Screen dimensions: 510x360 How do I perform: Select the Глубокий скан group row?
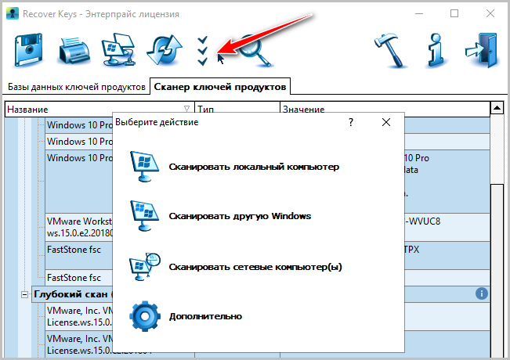click(73, 294)
